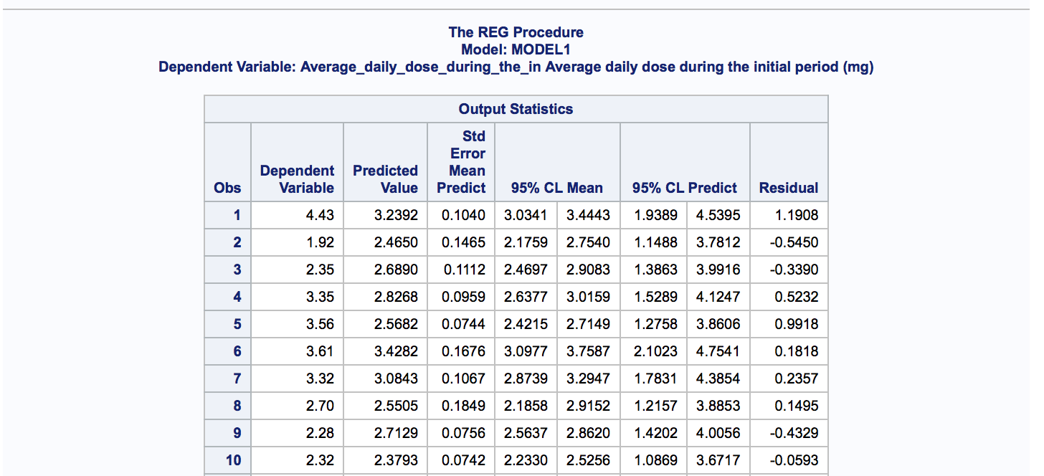Click The REG Procedure title text
1044x476 pixels.
(x=516, y=32)
